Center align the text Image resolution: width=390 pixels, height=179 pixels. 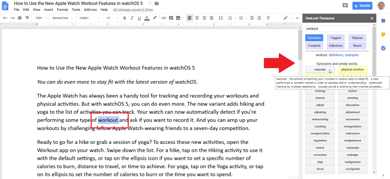click(x=197, y=18)
